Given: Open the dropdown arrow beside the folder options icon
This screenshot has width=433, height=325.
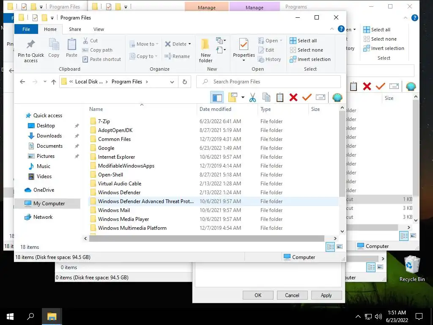Looking at the screenshot, I should point(243,97).
